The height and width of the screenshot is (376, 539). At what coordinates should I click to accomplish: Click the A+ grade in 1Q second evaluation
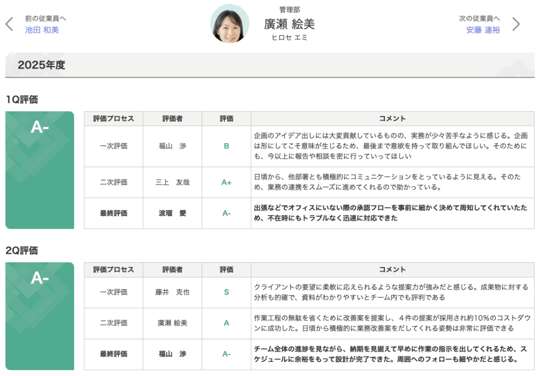point(226,182)
